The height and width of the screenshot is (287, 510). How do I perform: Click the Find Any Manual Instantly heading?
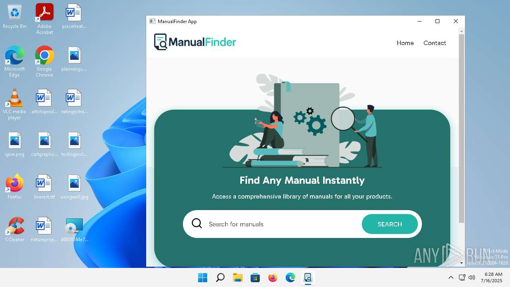(302, 180)
